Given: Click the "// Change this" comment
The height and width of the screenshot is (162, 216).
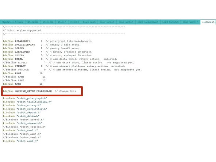Looking at the screenshot, I should (65, 91).
